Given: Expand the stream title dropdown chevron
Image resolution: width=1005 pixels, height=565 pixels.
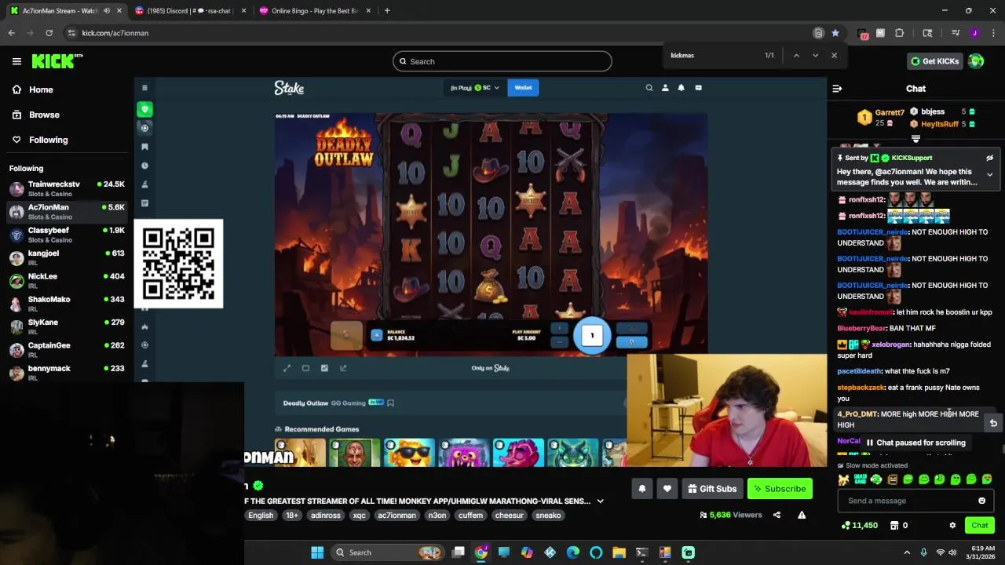Looking at the screenshot, I should pyautogui.click(x=600, y=501).
